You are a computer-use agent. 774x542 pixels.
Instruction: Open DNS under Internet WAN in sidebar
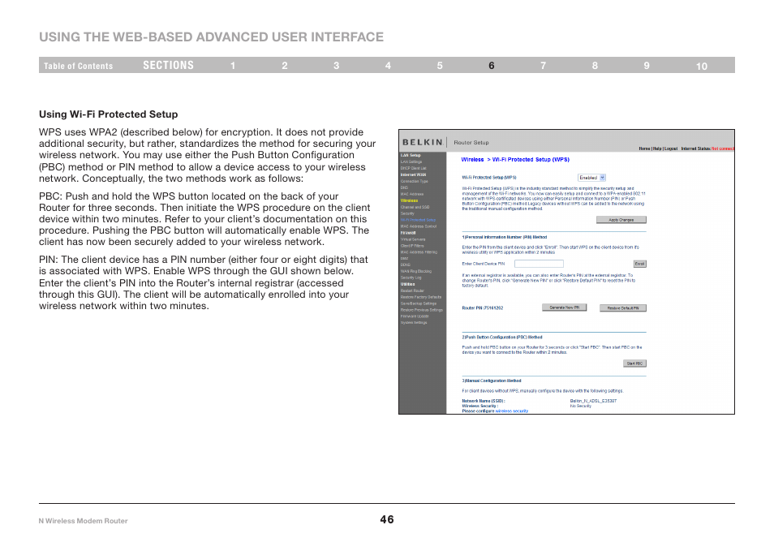[404, 187]
